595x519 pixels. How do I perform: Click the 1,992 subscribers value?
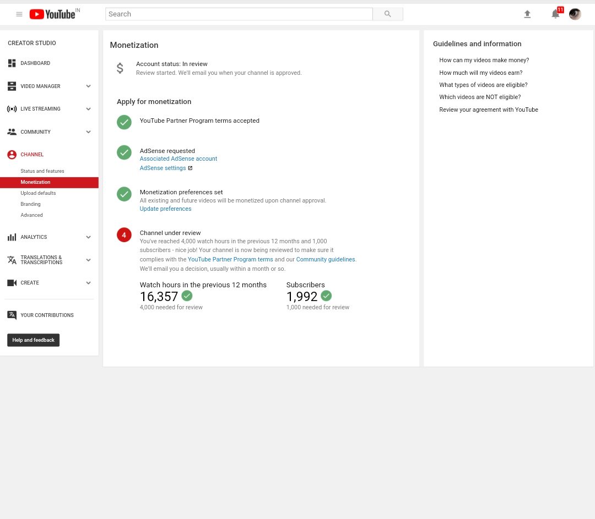302,297
